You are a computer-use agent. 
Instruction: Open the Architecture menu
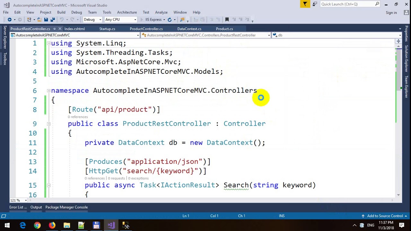[x=127, y=12]
